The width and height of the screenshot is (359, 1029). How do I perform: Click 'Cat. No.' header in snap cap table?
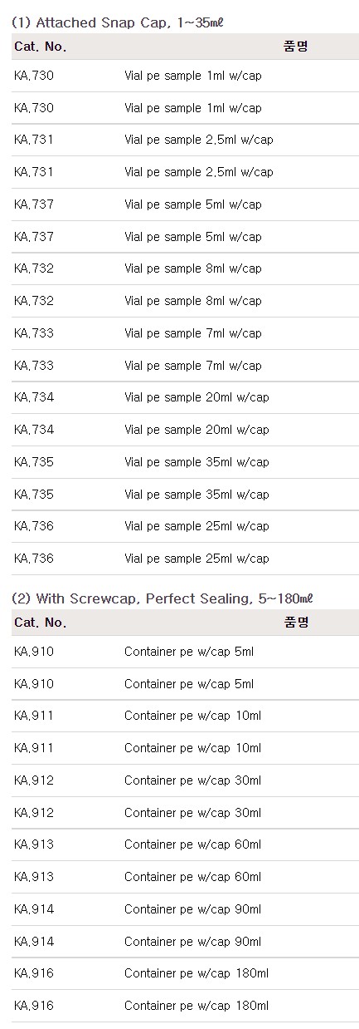click(40, 47)
